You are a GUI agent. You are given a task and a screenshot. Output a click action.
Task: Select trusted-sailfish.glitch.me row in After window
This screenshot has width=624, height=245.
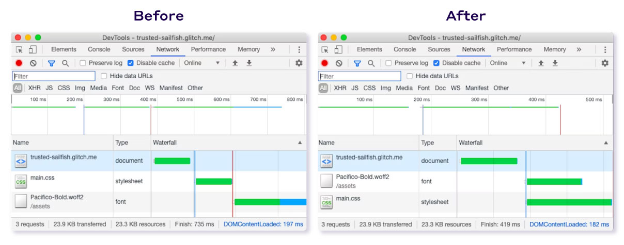coord(465,161)
